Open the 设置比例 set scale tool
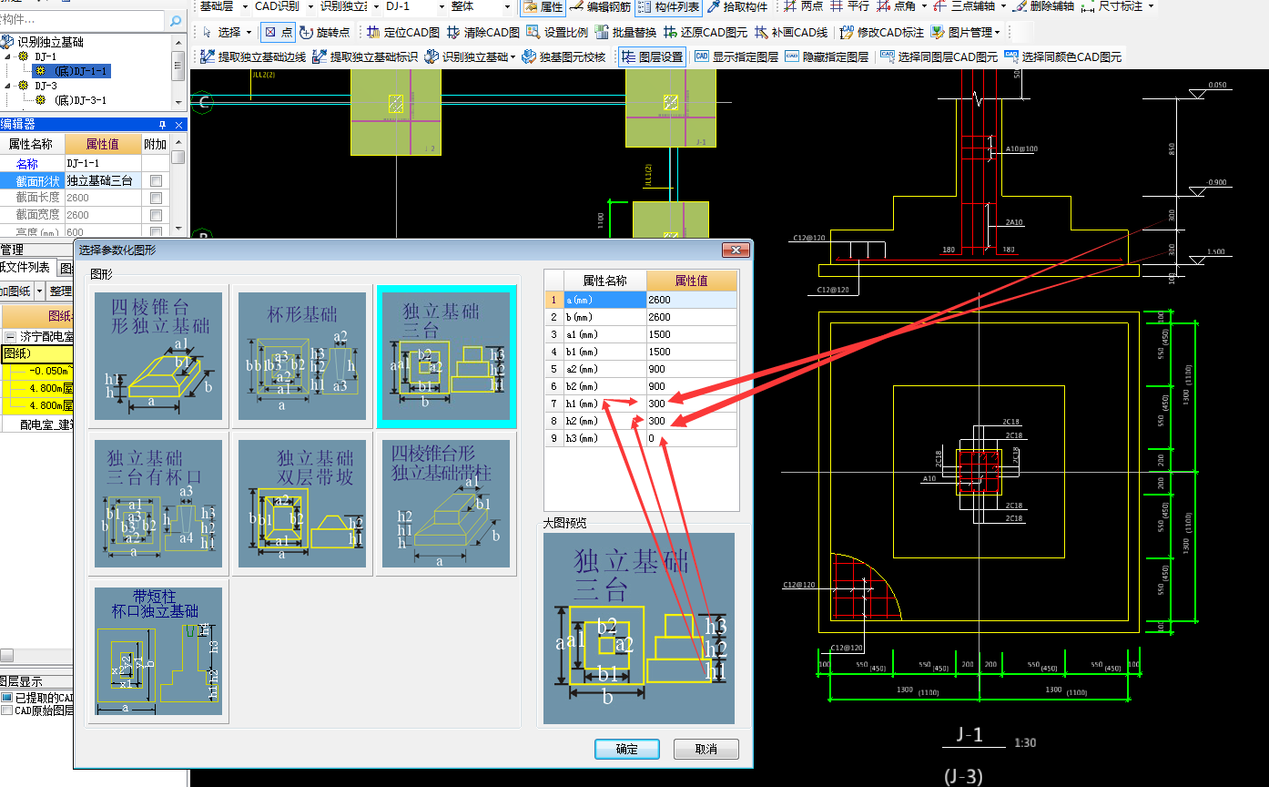This screenshot has height=787, width=1269. [x=557, y=33]
